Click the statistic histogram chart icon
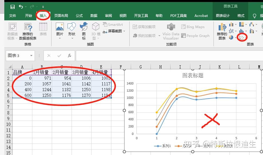 [242, 31]
